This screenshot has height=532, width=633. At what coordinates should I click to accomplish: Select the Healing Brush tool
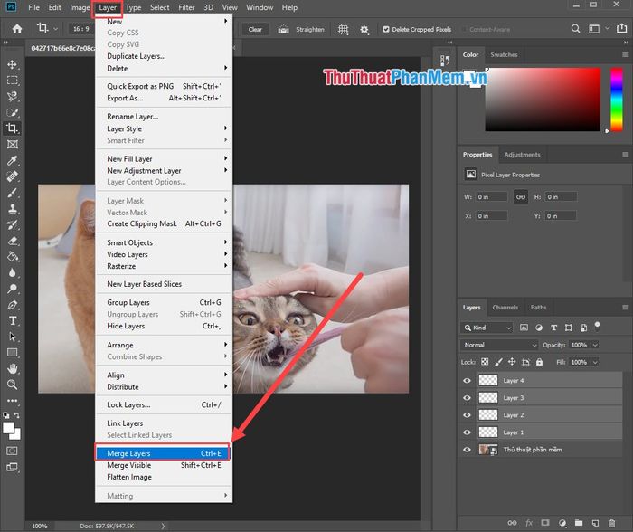click(x=12, y=176)
